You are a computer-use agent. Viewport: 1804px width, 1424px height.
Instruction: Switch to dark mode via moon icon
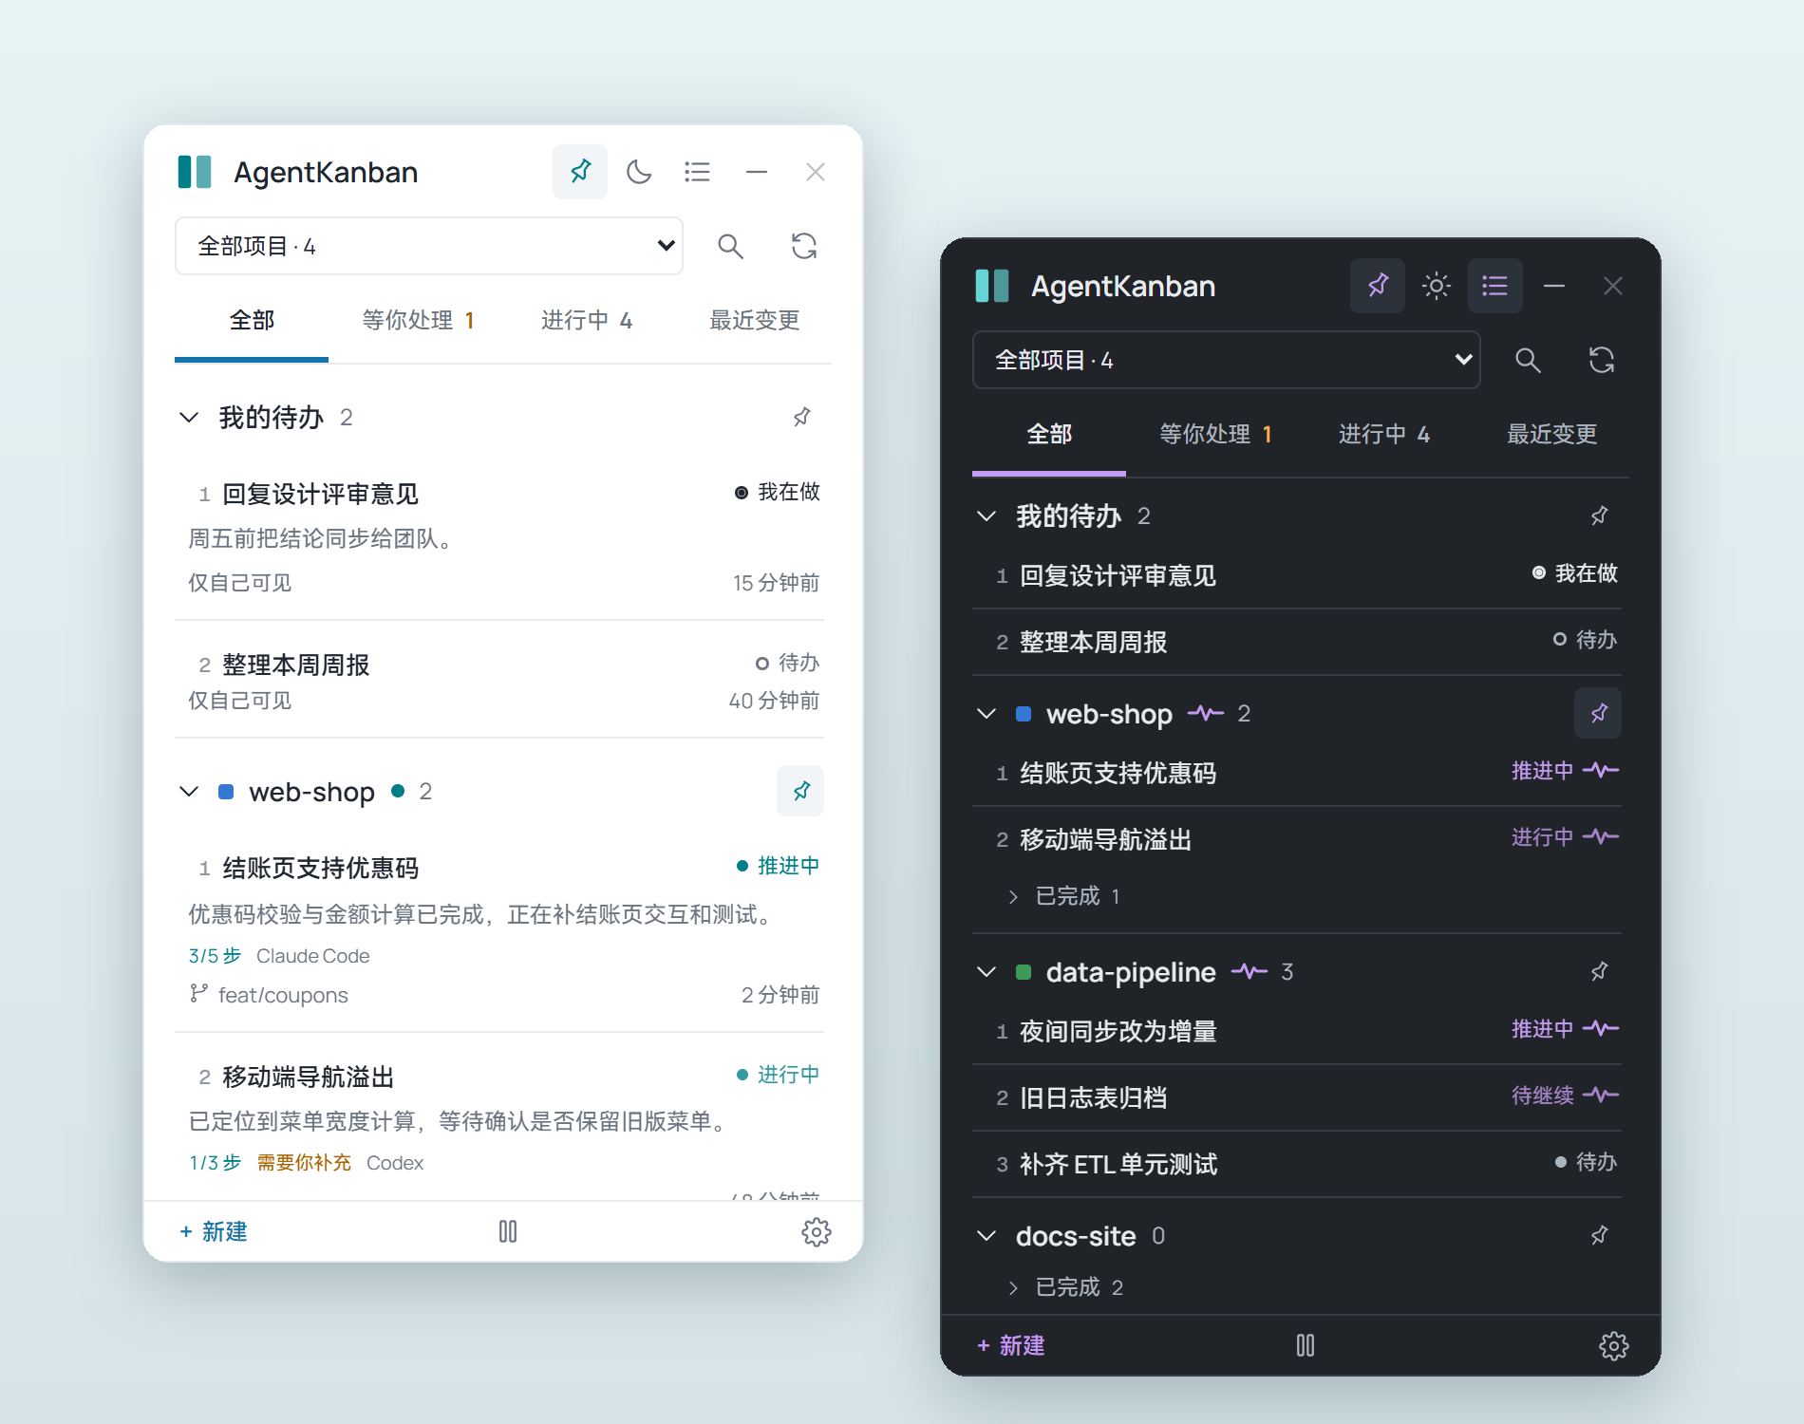[x=639, y=172]
